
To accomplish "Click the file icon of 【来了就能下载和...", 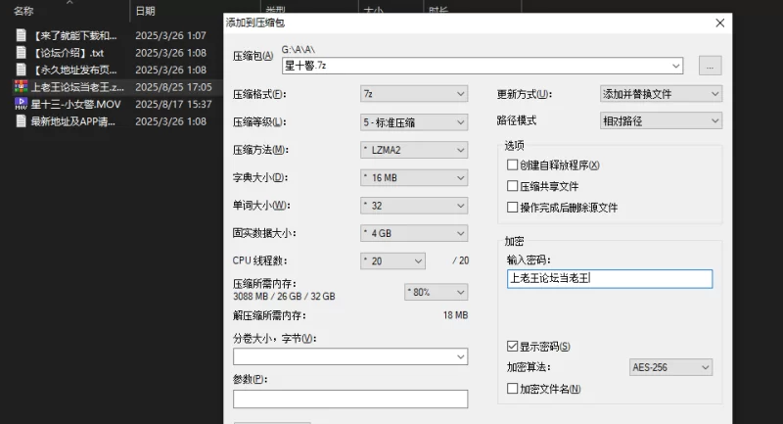I will [x=21, y=35].
